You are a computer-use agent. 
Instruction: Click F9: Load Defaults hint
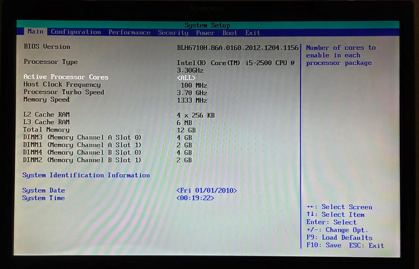click(x=340, y=238)
